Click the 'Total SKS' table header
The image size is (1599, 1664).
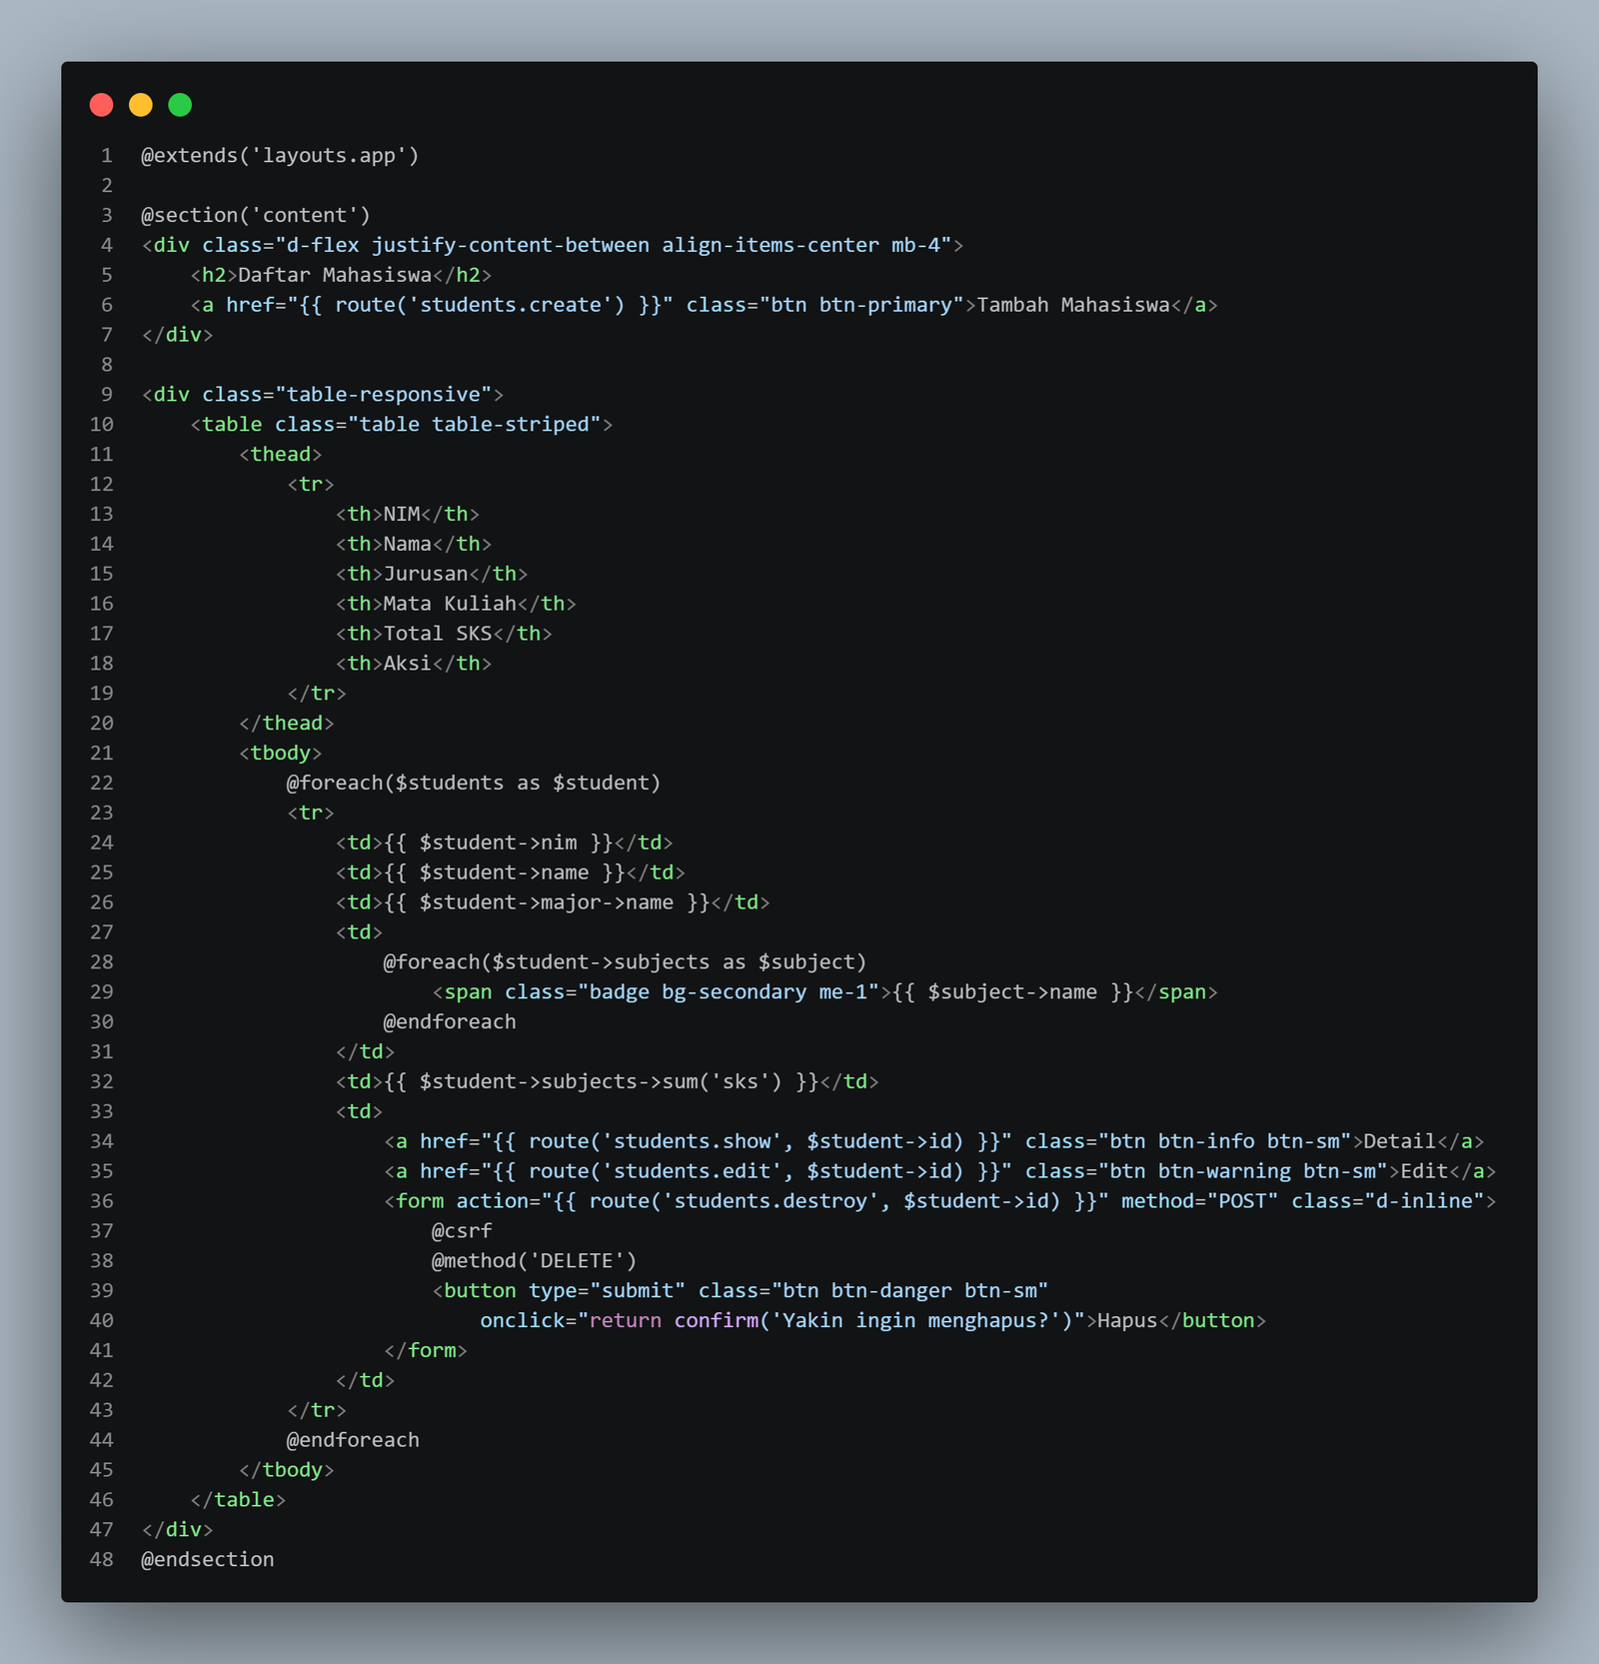438,635
